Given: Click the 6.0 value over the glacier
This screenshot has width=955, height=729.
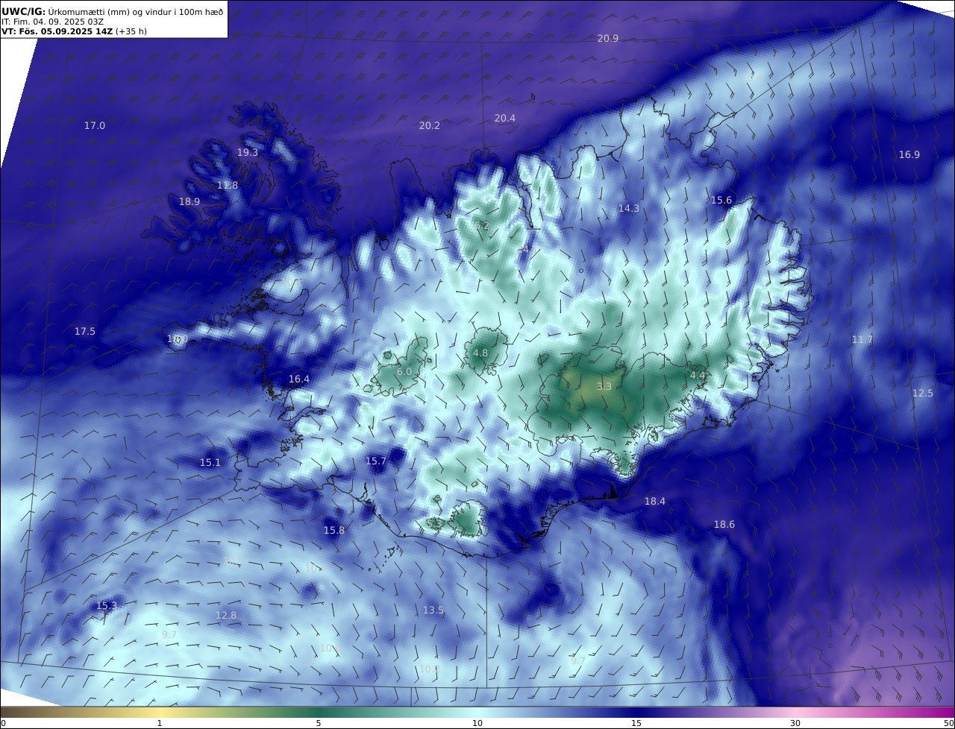Looking at the screenshot, I should click(x=404, y=372).
